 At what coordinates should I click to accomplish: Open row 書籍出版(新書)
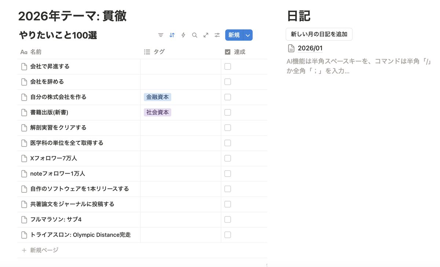click(x=49, y=112)
